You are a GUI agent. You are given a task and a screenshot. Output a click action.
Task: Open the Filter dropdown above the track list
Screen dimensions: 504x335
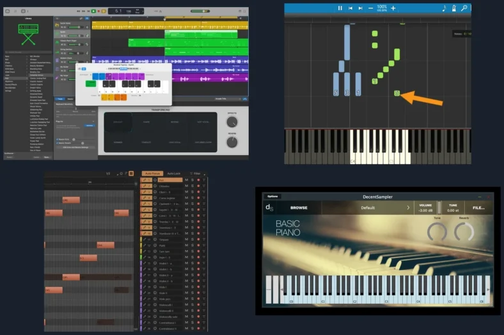(197, 174)
